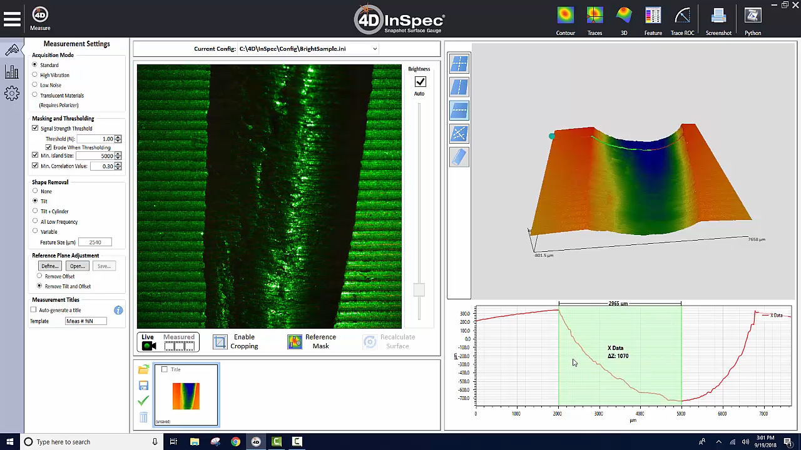Open the hamburger main menu
This screenshot has width=801, height=450.
[12, 19]
